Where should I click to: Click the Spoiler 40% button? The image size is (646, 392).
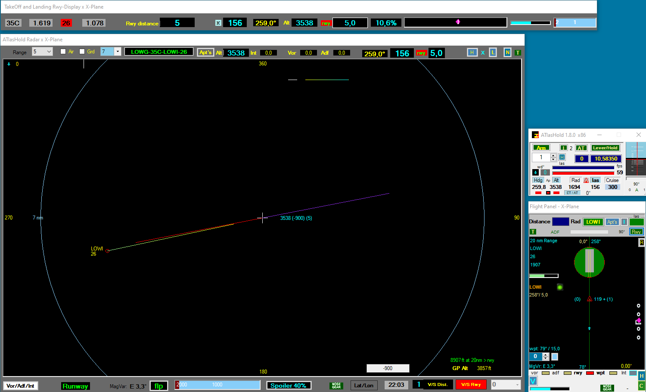click(288, 386)
